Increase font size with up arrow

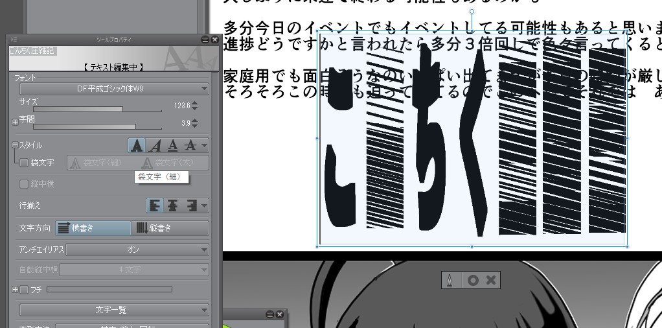pos(194,103)
